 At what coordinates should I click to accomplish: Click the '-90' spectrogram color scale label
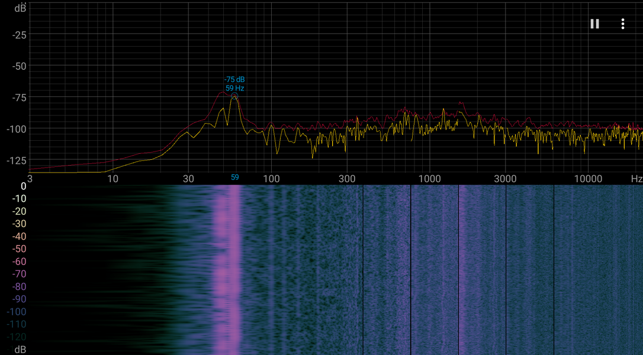(x=20, y=299)
